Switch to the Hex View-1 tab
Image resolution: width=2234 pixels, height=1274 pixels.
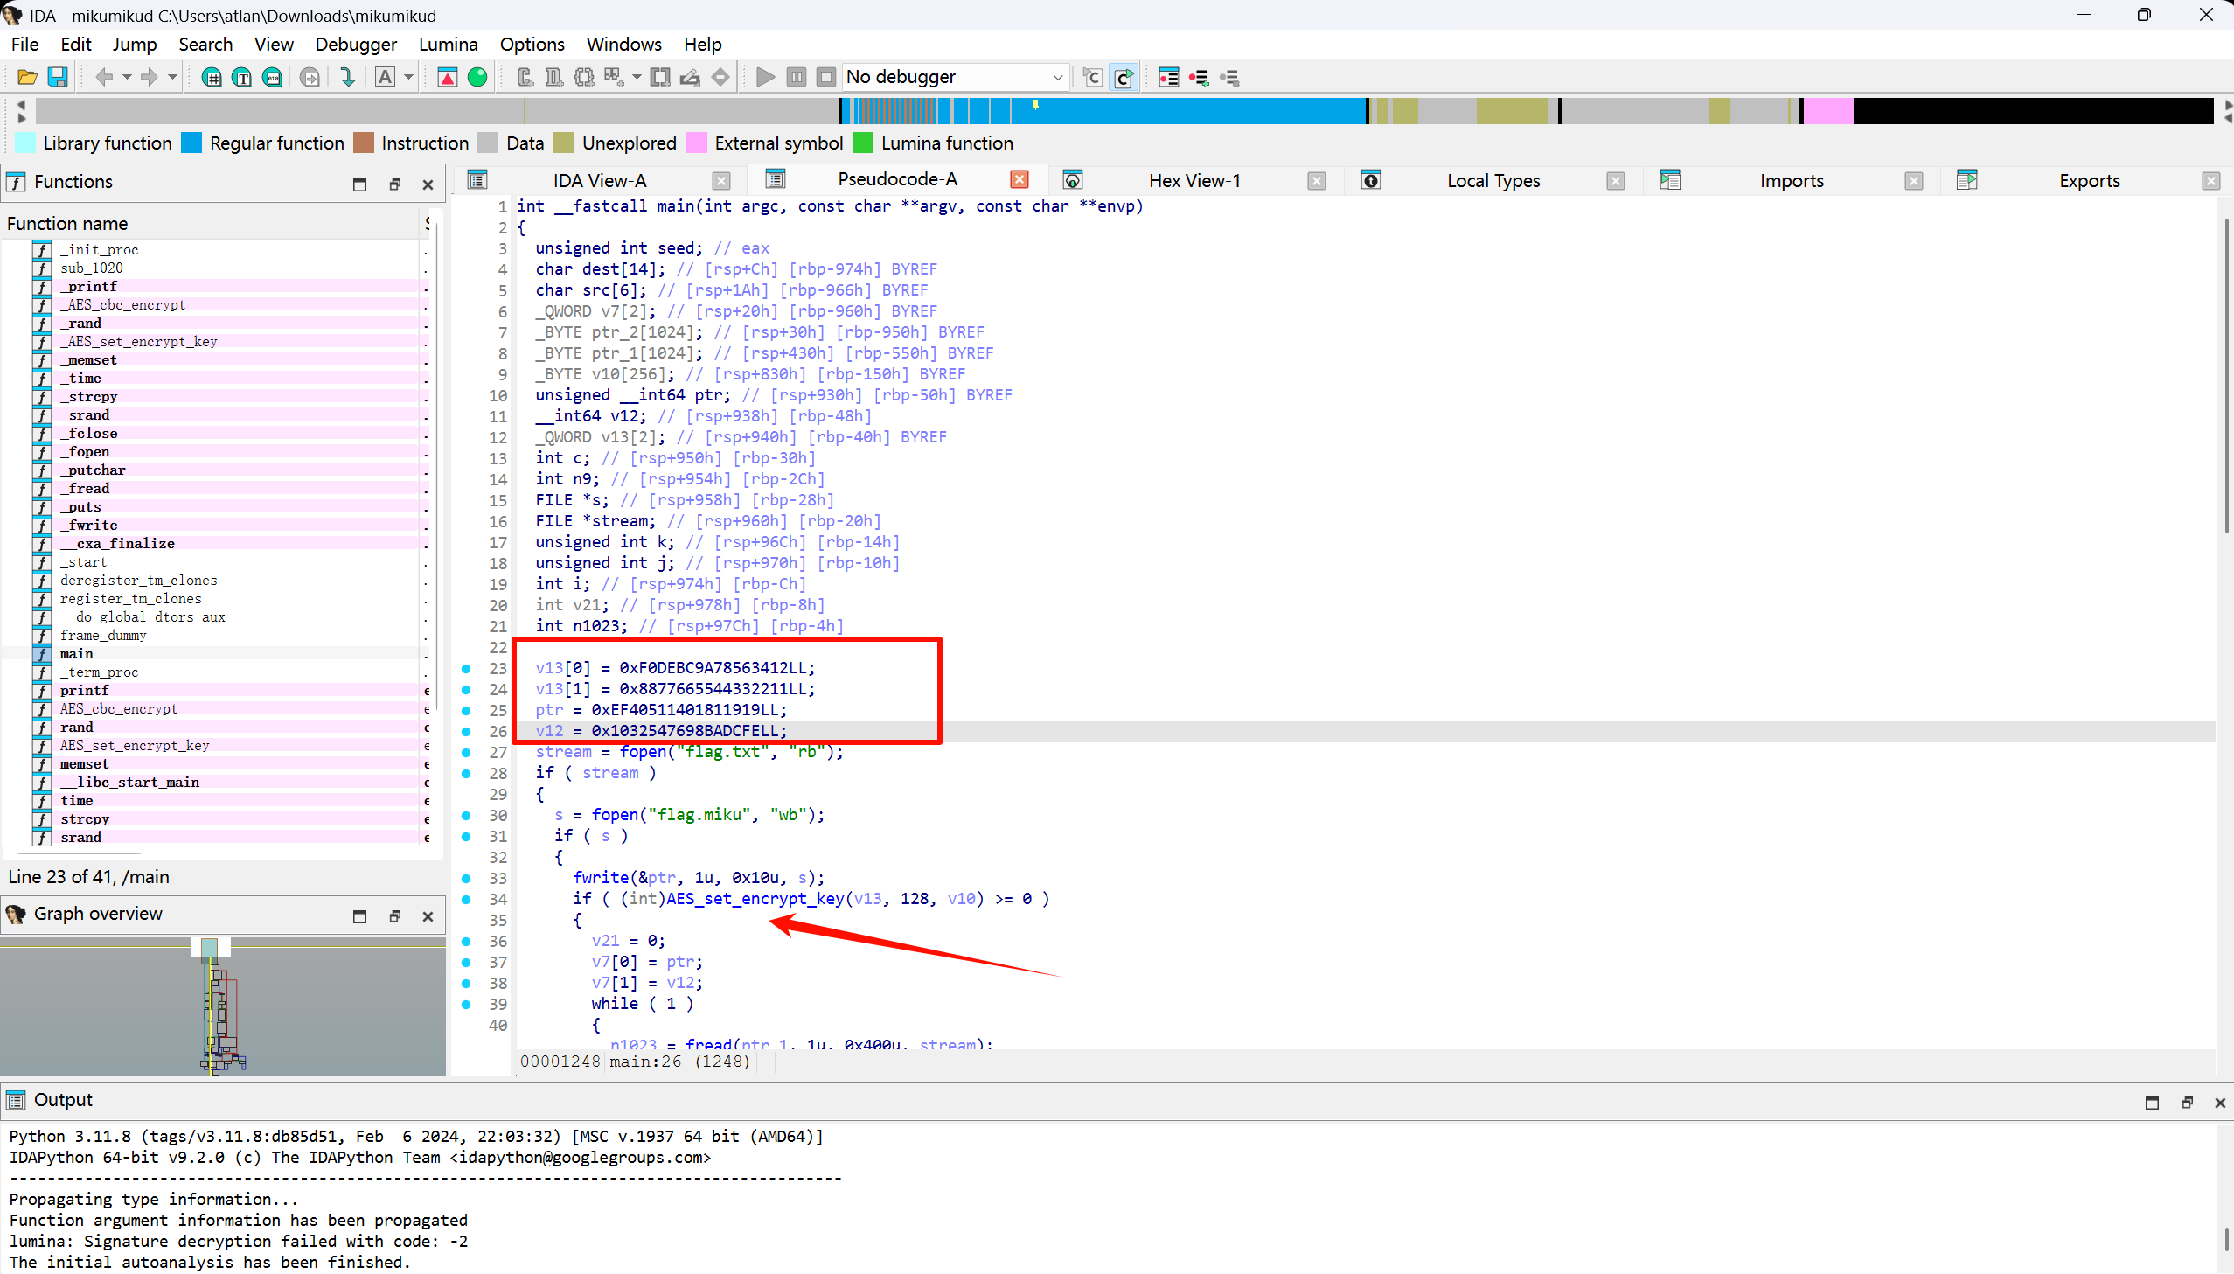[x=1194, y=180]
